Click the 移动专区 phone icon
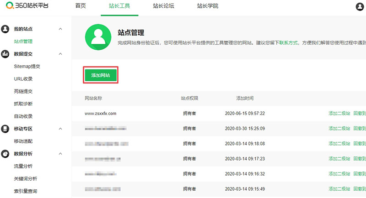 point(5,129)
